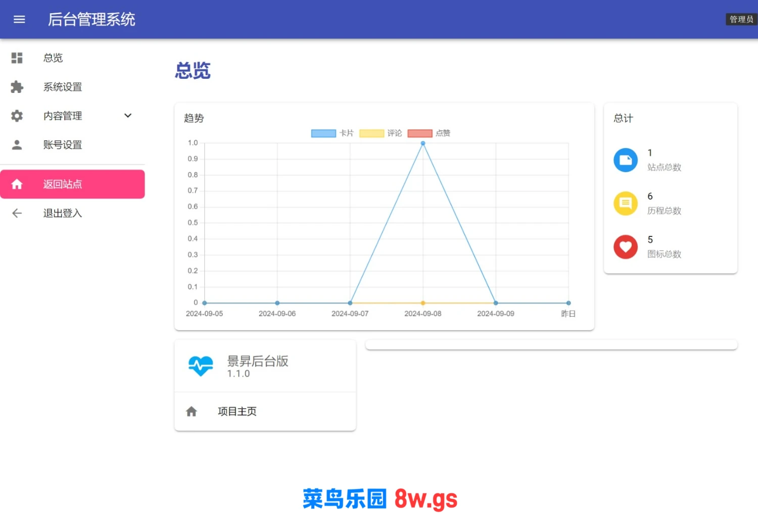The height and width of the screenshot is (515, 758).
Task: Click the 趋势 card heading
Action: (x=194, y=118)
